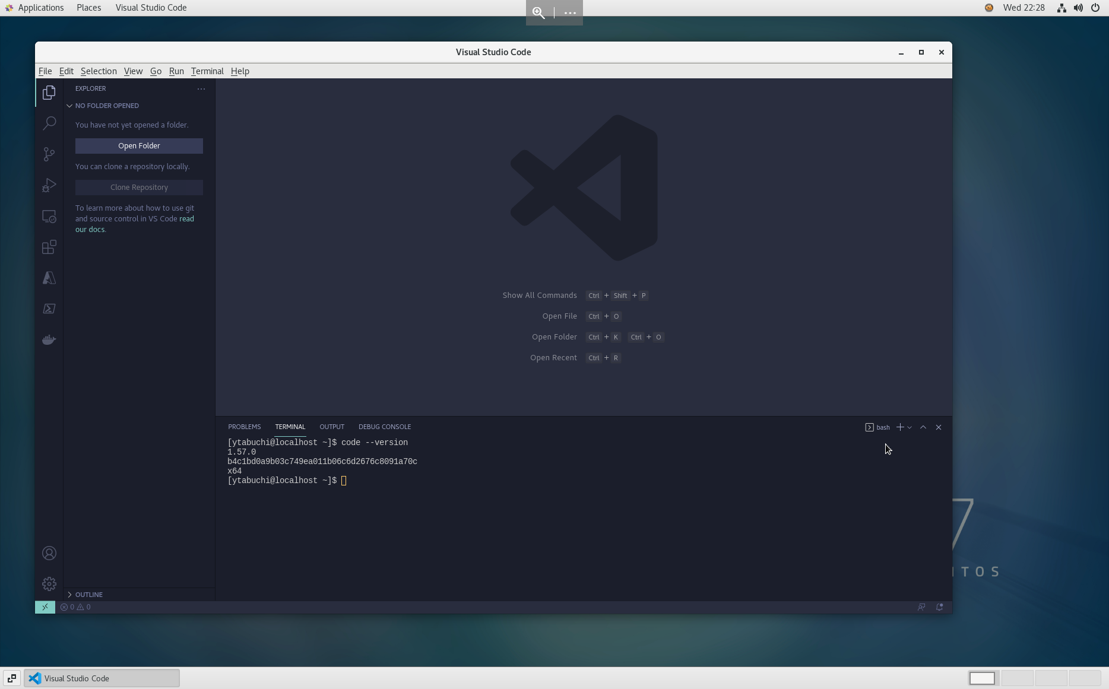Screen dimensions: 1109x689
Task: Open the Accounts icon in activity bar
Action: (49, 553)
